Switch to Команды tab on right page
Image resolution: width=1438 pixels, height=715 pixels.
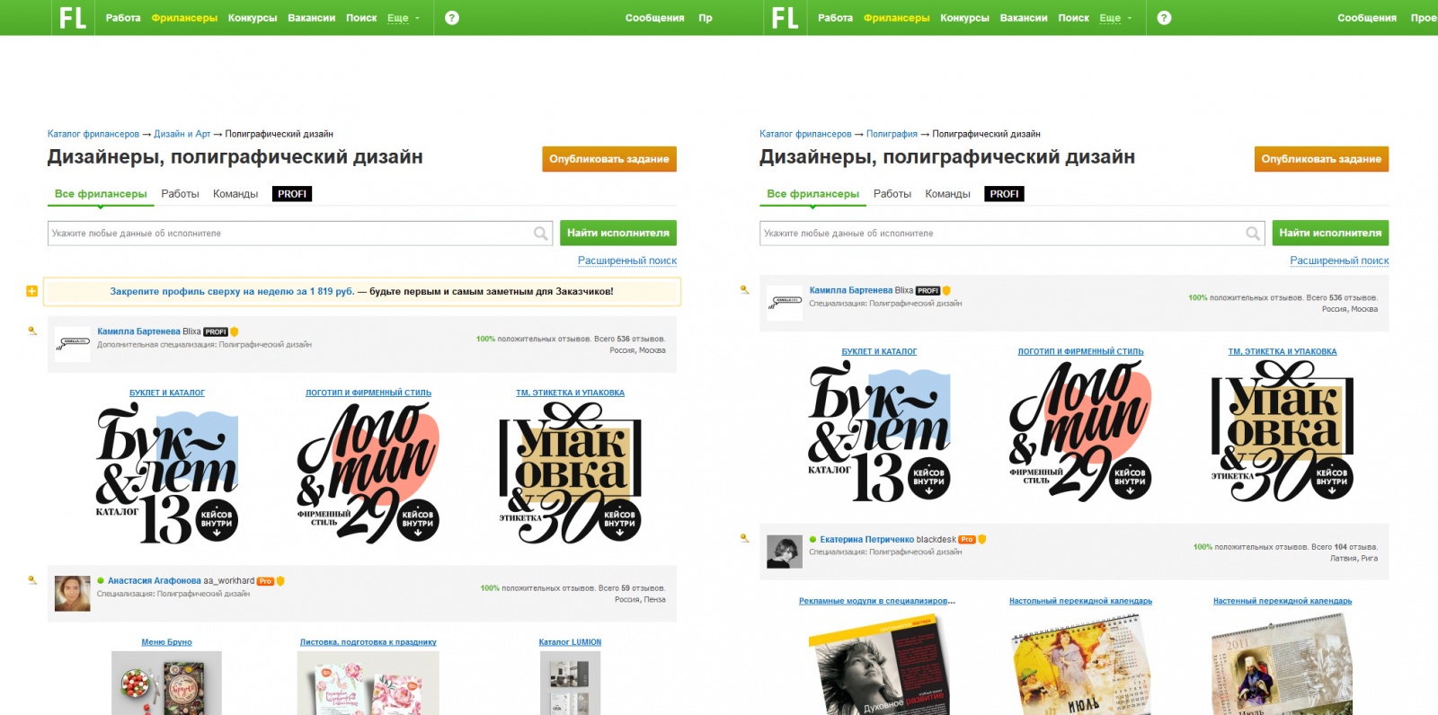(x=947, y=194)
